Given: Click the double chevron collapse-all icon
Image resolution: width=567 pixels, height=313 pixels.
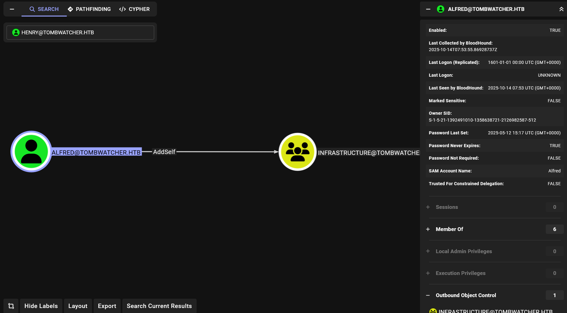Looking at the screenshot, I should pos(561,9).
